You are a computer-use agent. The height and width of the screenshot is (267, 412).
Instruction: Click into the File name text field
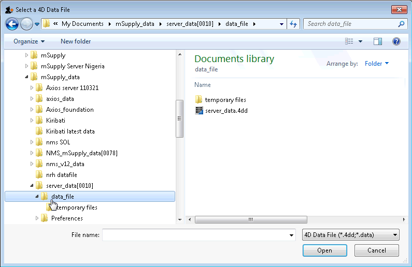click(x=196, y=235)
